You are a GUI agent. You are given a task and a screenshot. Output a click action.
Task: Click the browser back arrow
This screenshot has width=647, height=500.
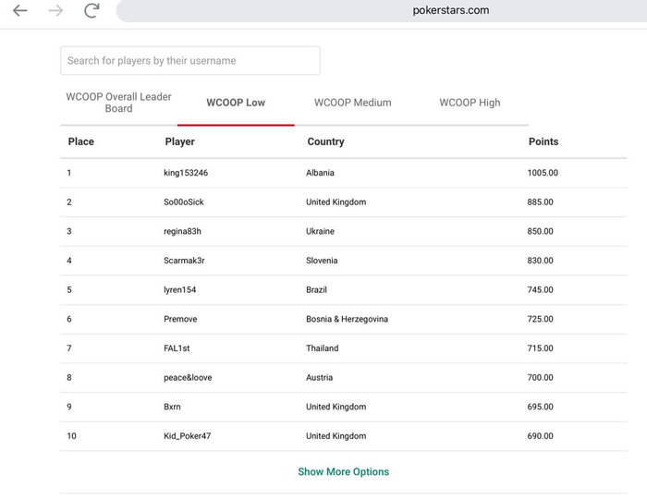pos(19,11)
